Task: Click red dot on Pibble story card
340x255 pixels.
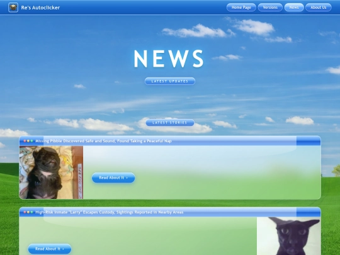Action: pos(25,141)
